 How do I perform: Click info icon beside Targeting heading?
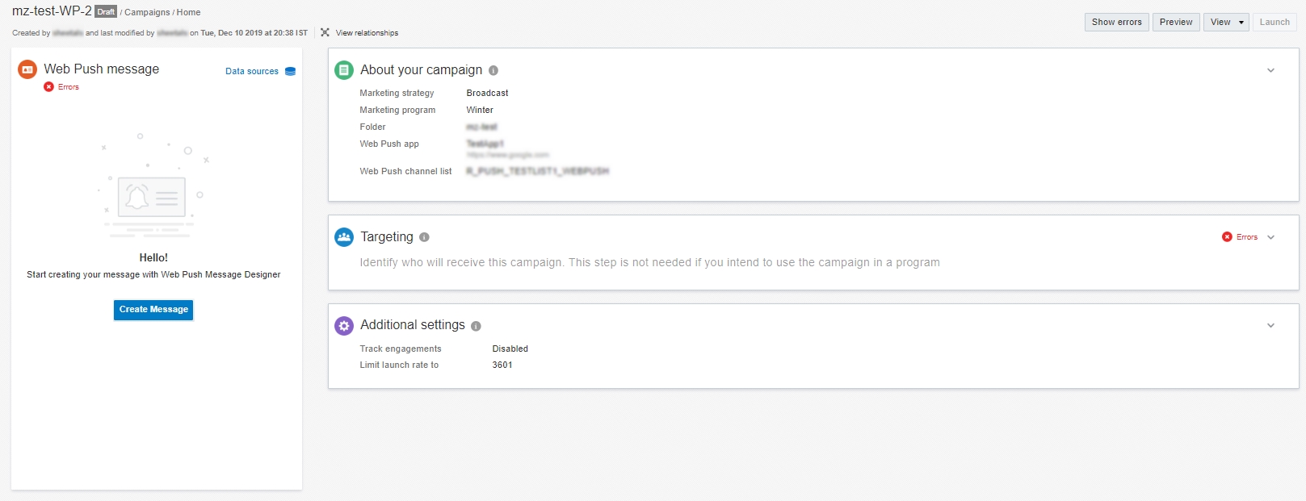click(424, 237)
